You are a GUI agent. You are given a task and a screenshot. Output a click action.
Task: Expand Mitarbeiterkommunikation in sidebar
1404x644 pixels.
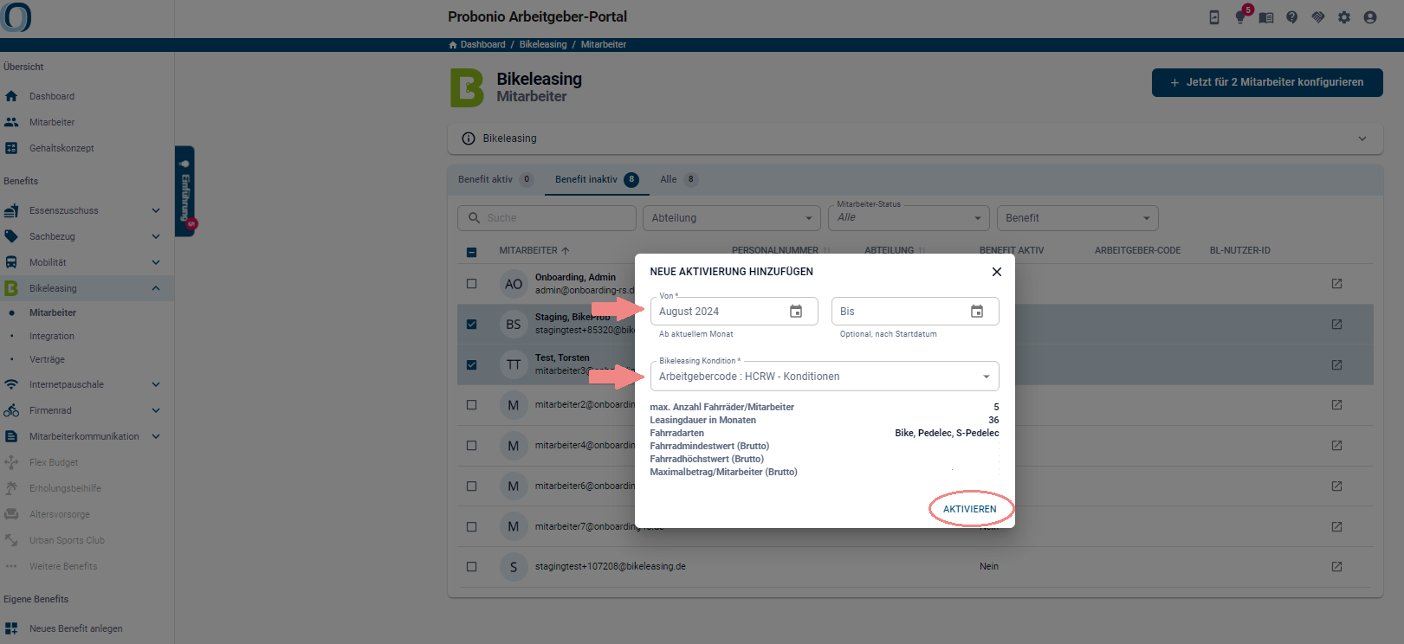pyautogui.click(x=156, y=436)
